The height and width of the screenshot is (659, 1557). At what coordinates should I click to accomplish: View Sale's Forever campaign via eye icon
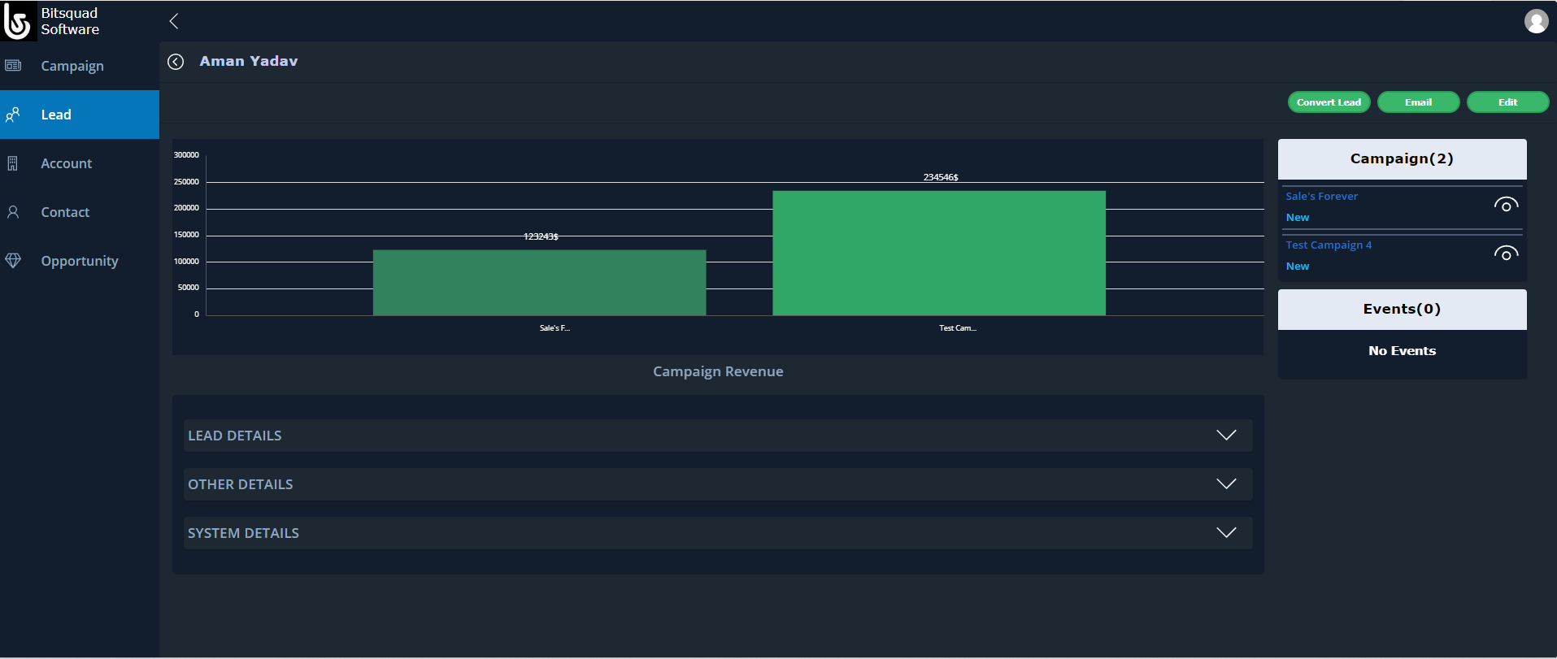[1505, 206]
